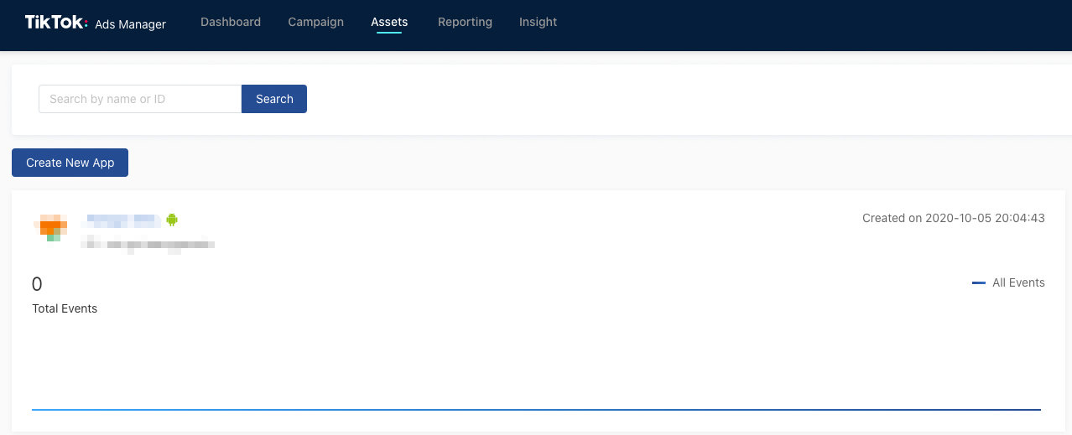1072x435 pixels.
Task: Switch to the Reporting tab
Action: 465,22
